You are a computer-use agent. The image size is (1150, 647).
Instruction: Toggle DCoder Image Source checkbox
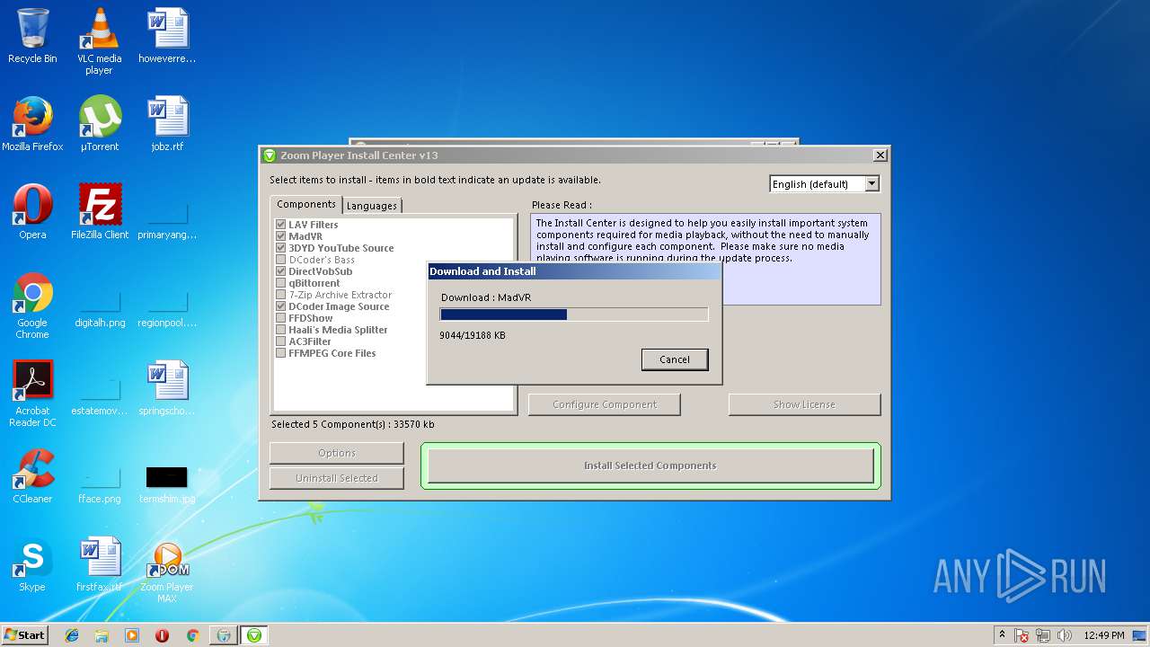point(281,306)
